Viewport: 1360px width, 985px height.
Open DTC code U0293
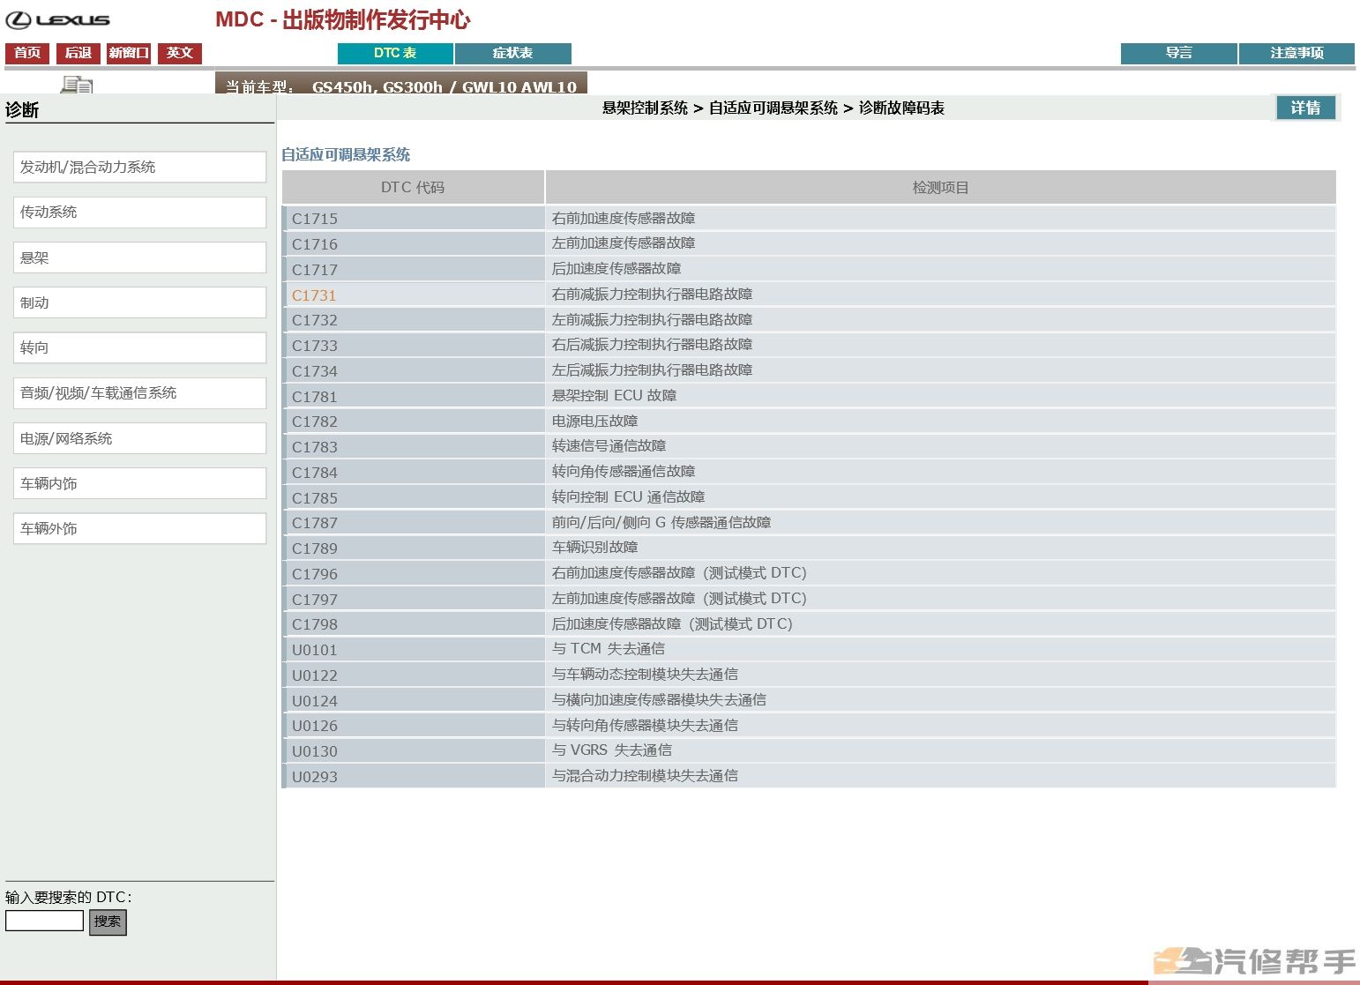coord(315,777)
